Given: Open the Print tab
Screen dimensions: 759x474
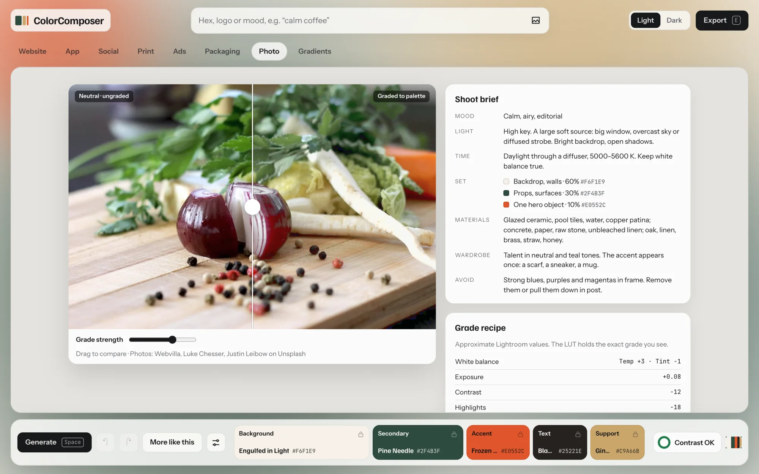Looking at the screenshot, I should coord(146,51).
